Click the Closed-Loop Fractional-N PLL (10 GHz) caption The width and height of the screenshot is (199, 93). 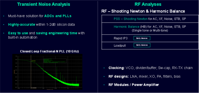point(49,52)
